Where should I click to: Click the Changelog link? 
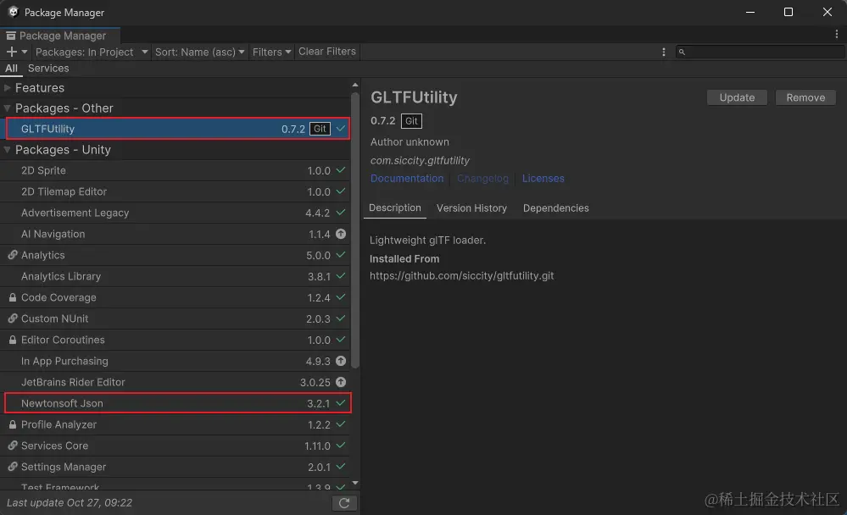pos(482,179)
